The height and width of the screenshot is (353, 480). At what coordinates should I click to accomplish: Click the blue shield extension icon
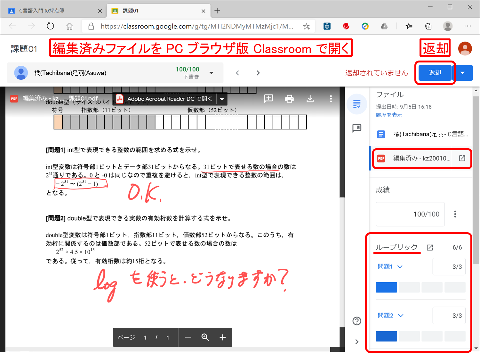point(327,26)
